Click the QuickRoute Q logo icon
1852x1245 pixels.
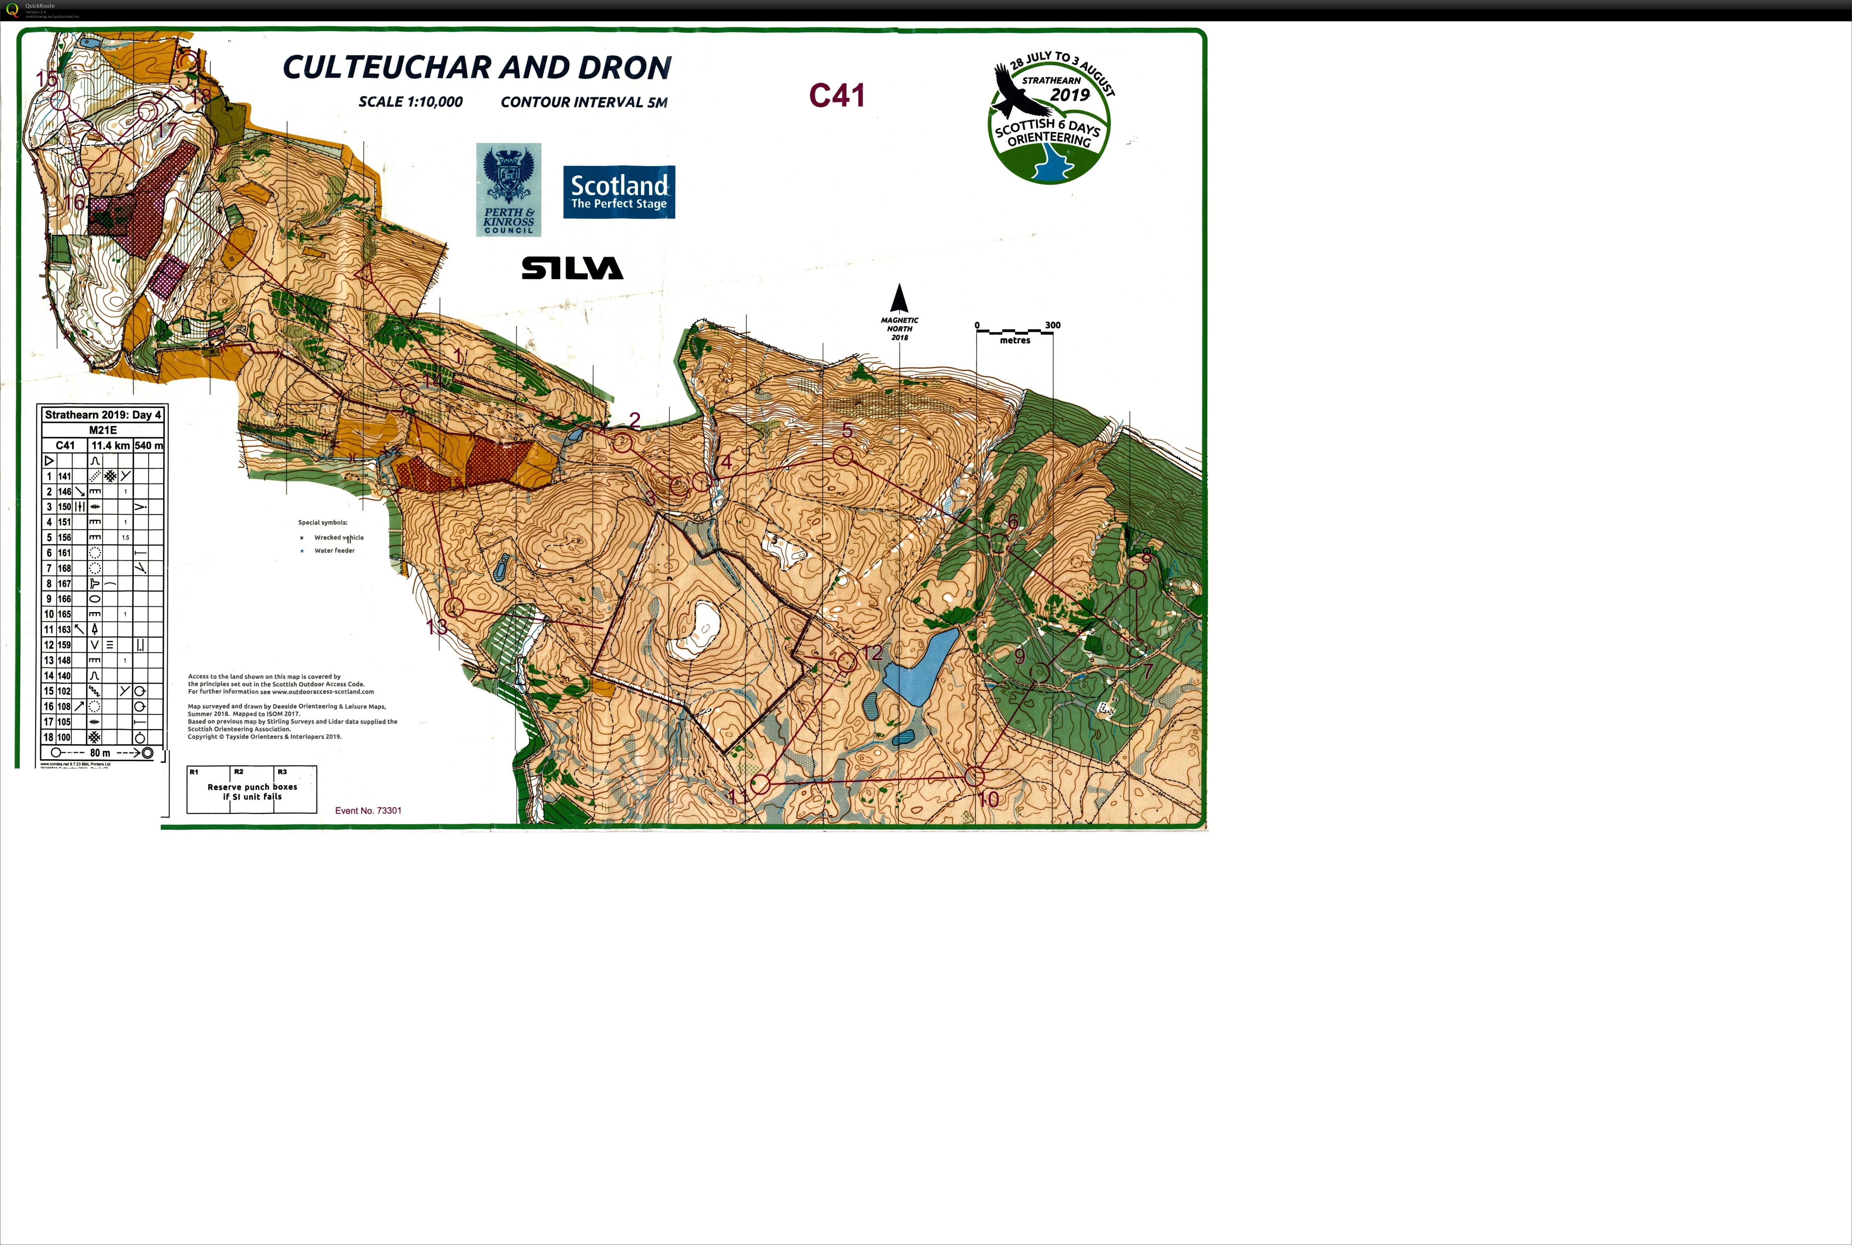pyautogui.click(x=12, y=10)
